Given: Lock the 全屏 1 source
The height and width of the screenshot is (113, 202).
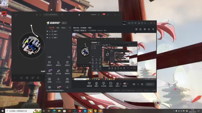Looking at the screenshot, I should coord(50,31).
